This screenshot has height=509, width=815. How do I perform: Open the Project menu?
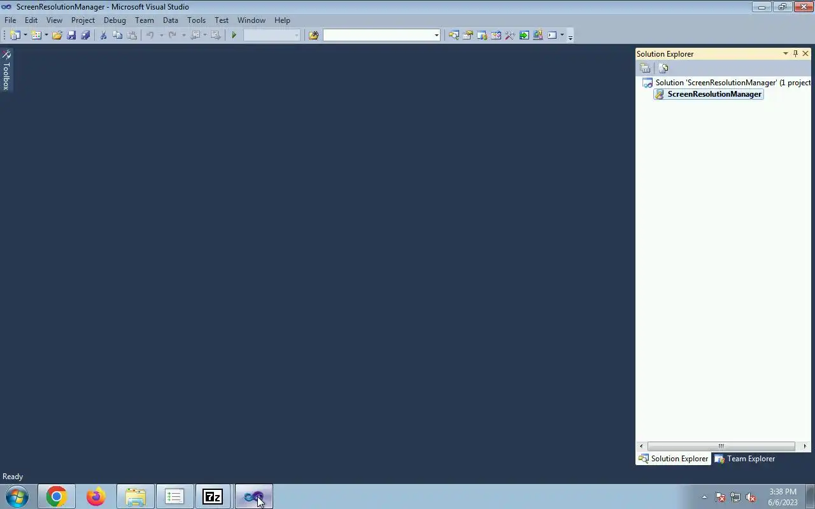tap(83, 20)
